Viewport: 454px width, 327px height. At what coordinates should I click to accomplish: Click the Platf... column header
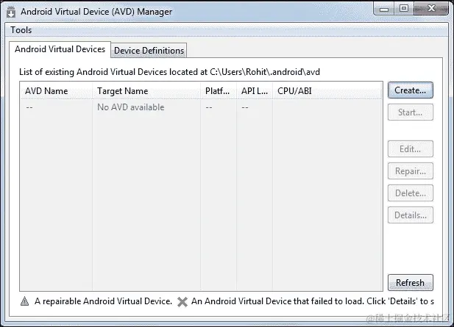pyautogui.click(x=219, y=91)
